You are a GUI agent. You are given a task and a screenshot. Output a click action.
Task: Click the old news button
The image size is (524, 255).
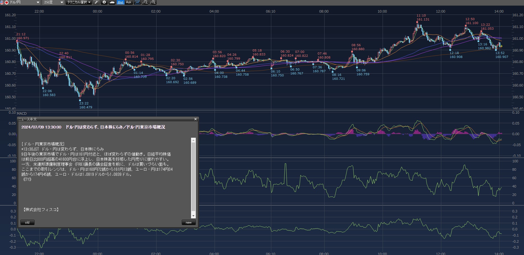click(27, 223)
